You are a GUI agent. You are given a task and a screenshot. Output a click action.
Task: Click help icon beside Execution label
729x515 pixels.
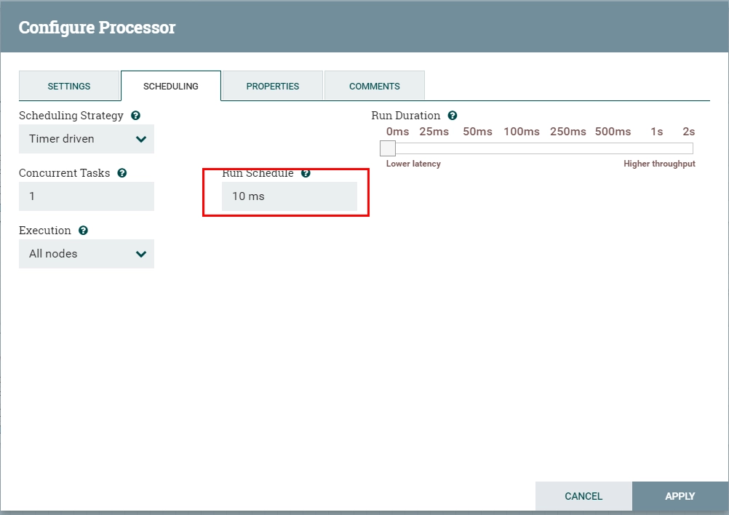(x=83, y=231)
